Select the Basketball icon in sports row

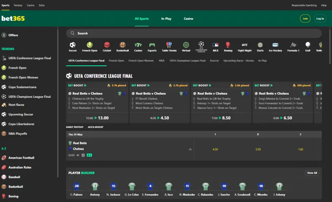(x=122, y=45)
